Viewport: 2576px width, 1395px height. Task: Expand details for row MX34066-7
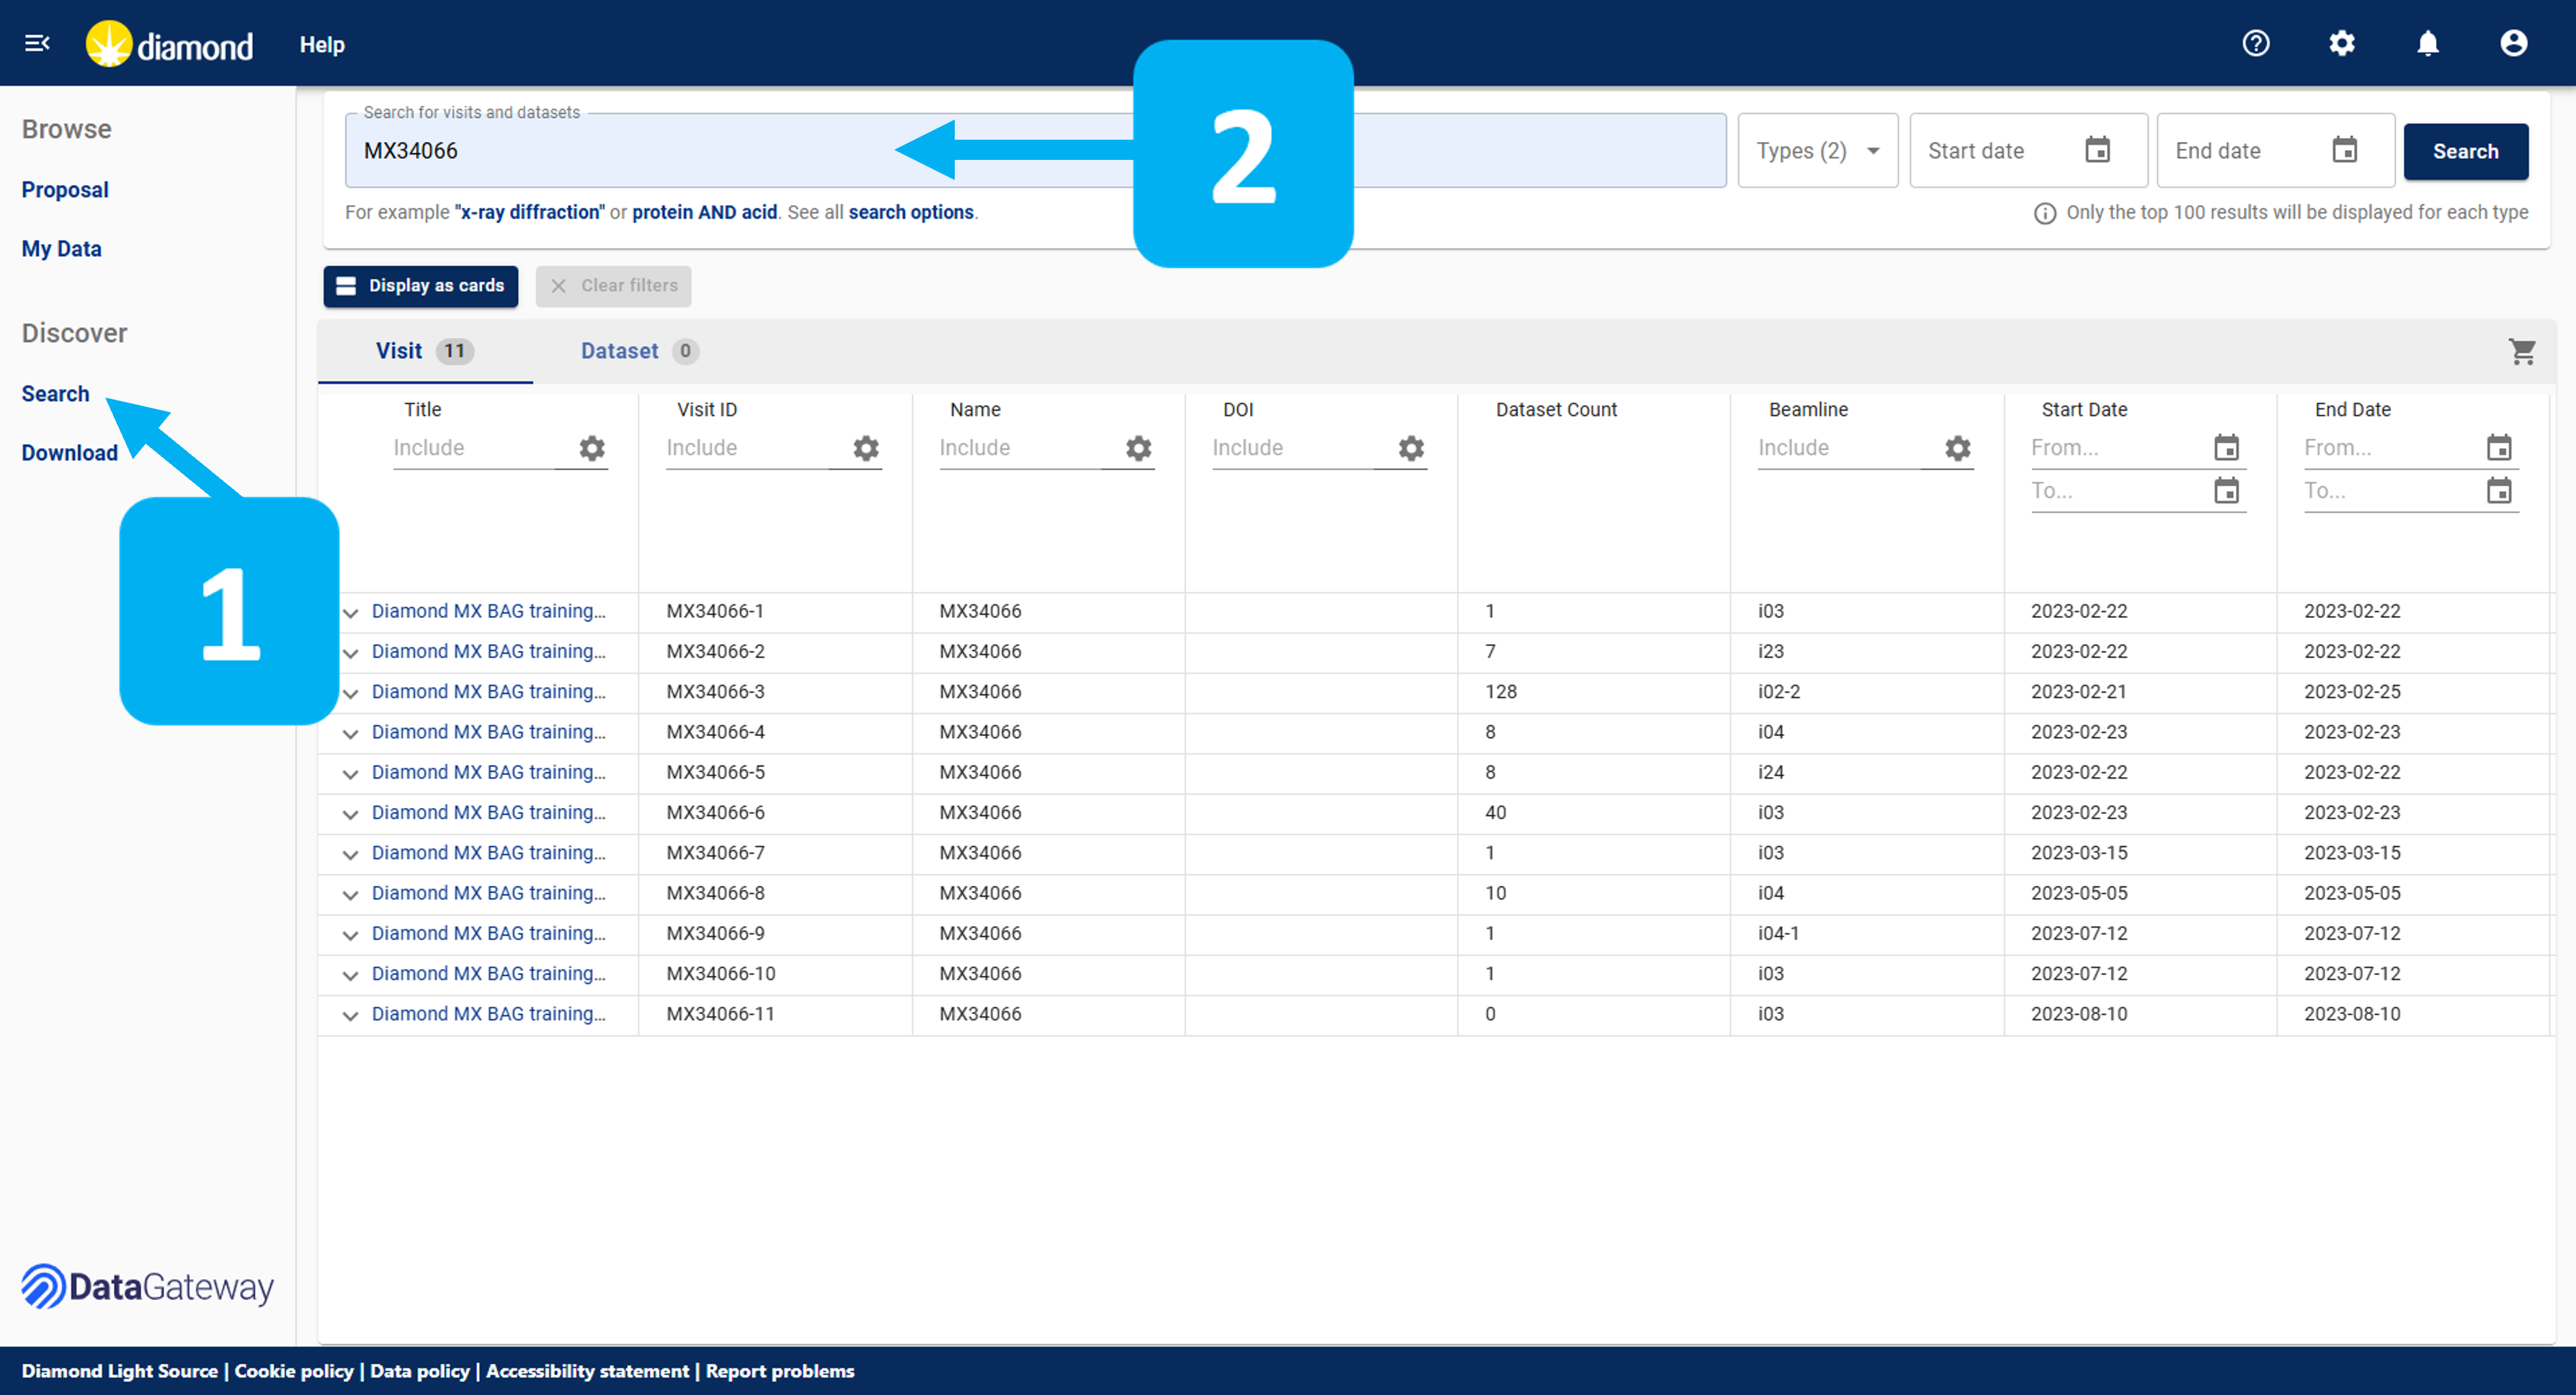[x=350, y=854]
